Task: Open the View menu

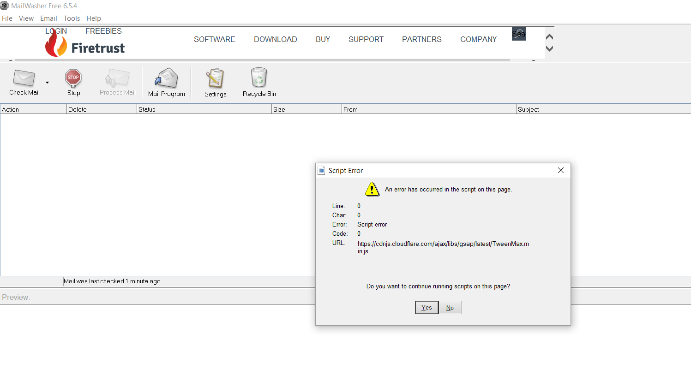Action: pos(26,18)
